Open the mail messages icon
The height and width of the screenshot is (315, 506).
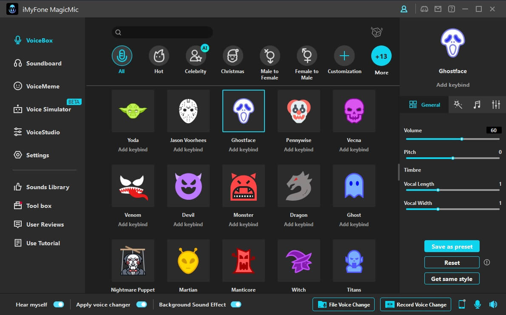[438, 9]
